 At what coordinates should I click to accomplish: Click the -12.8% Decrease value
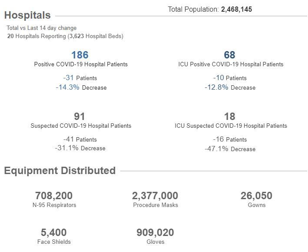(230, 87)
